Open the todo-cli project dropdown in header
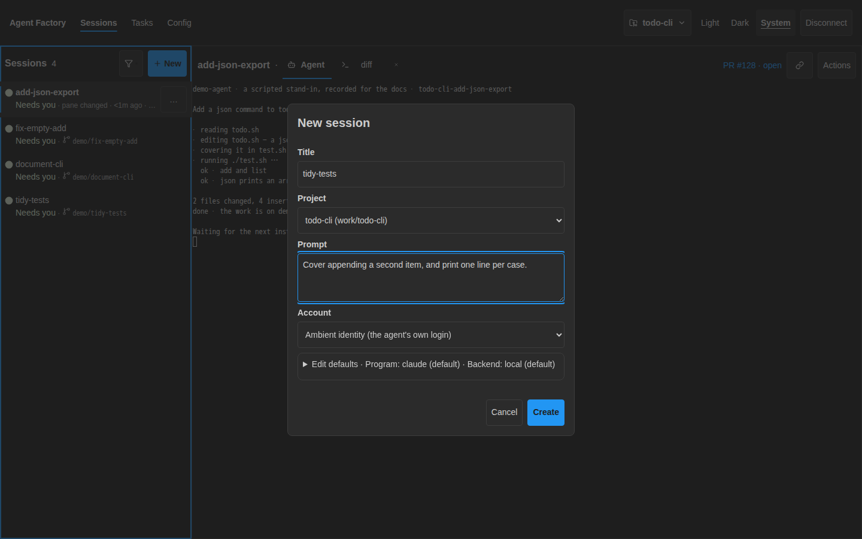This screenshot has width=862, height=539. [657, 23]
